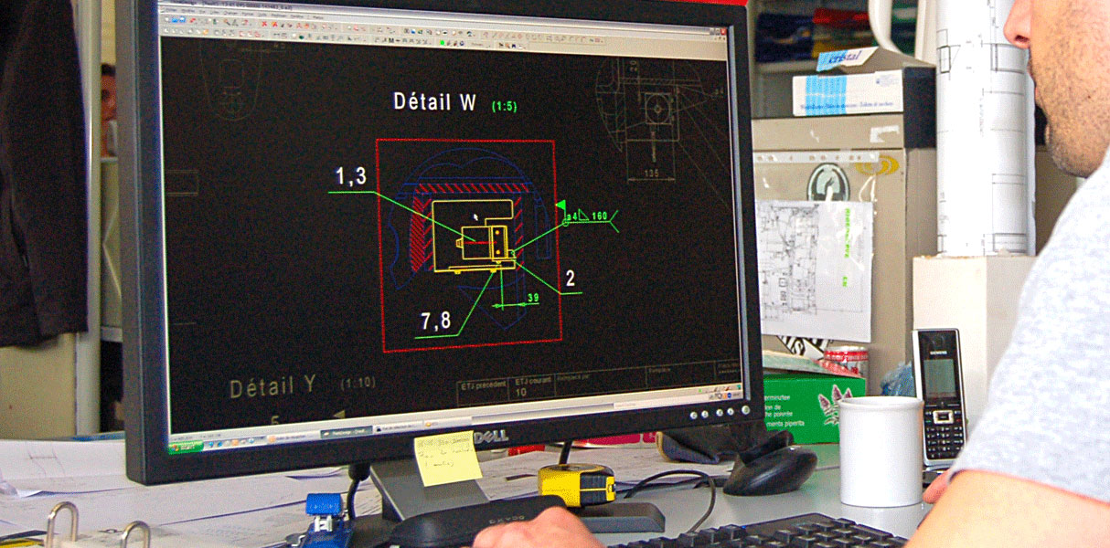
Task: Select the '135' dimension in top-right view
Action: pyautogui.click(x=651, y=173)
